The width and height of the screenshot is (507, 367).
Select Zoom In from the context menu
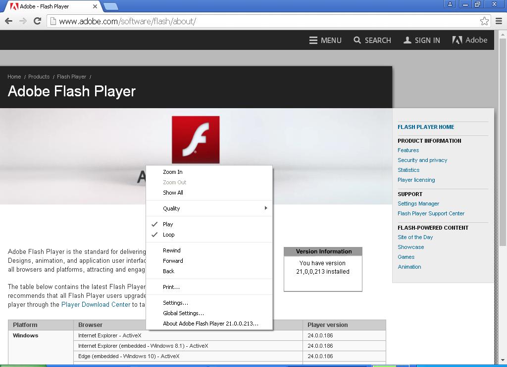tap(209, 172)
